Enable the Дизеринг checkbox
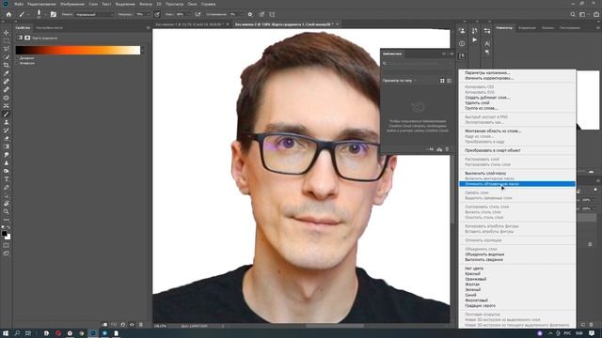Image resolution: width=602 pixels, height=338 pixels. pos(18,58)
